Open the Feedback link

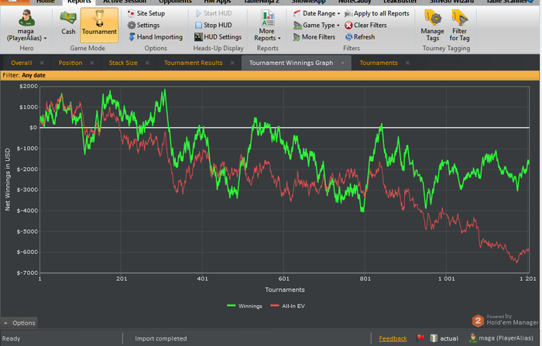coord(393,339)
